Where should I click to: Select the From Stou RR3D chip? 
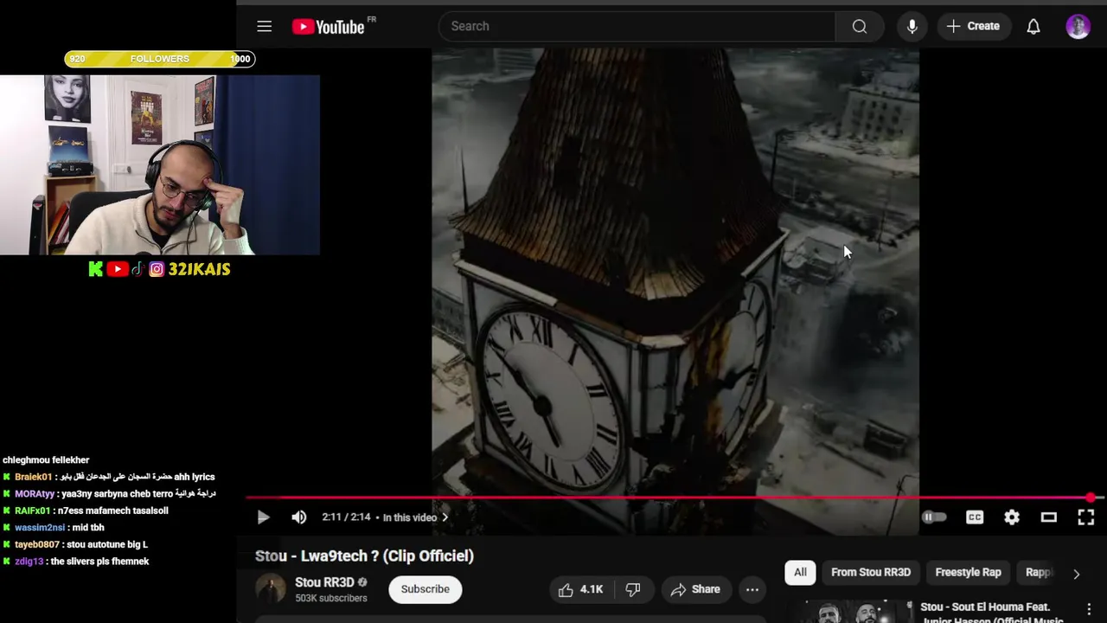871,572
